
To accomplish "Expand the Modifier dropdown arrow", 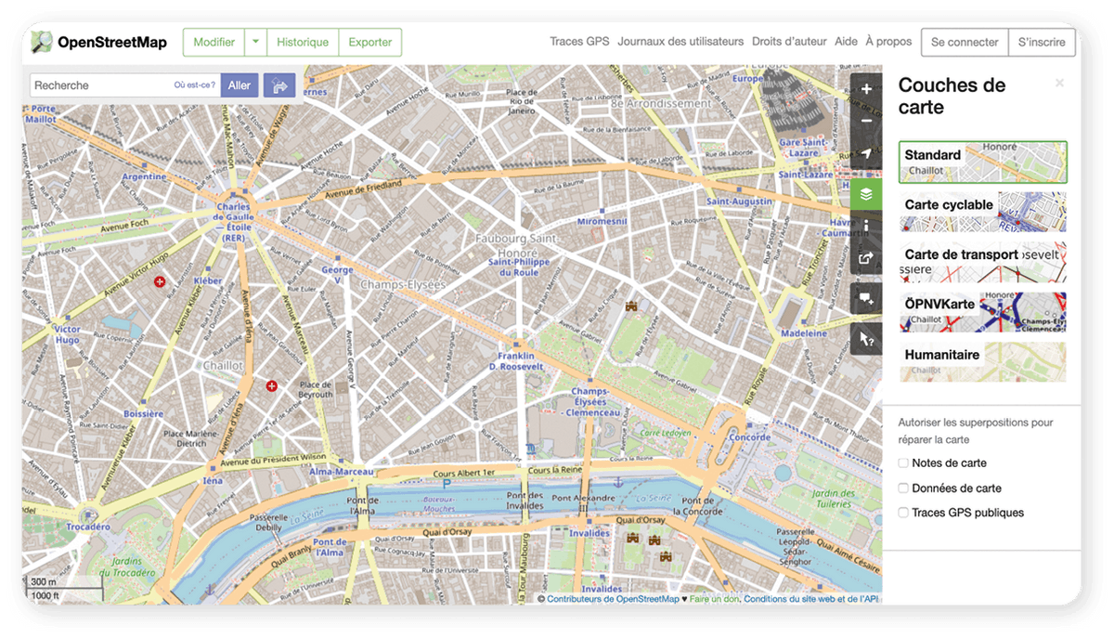I will [x=255, y=43].
